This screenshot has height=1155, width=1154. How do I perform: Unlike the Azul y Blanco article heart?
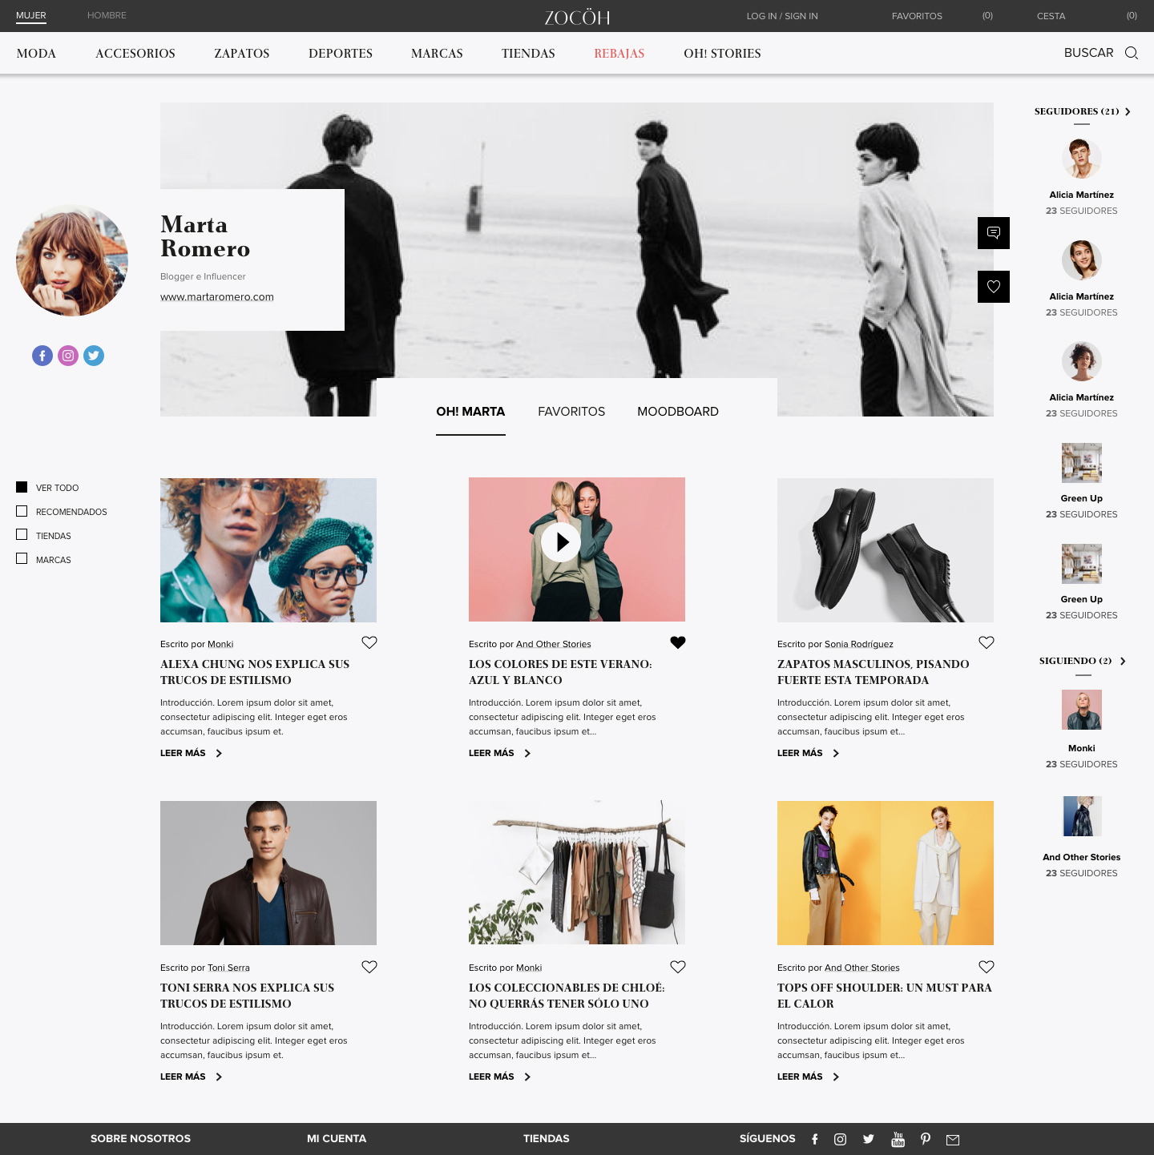[678, 642]
